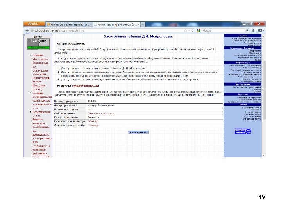Open 'Рефераты' sidebar link
Viewport: 282px width, 211px height.
click(x=255, y=51)
